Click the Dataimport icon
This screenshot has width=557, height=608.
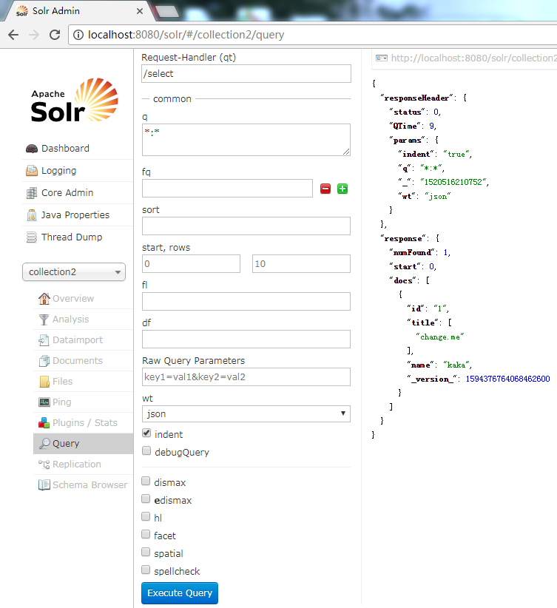click(x=44, y=340)
